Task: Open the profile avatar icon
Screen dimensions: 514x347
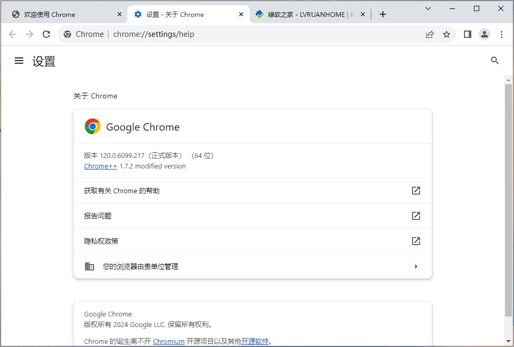Action: (x=484, y=34)
